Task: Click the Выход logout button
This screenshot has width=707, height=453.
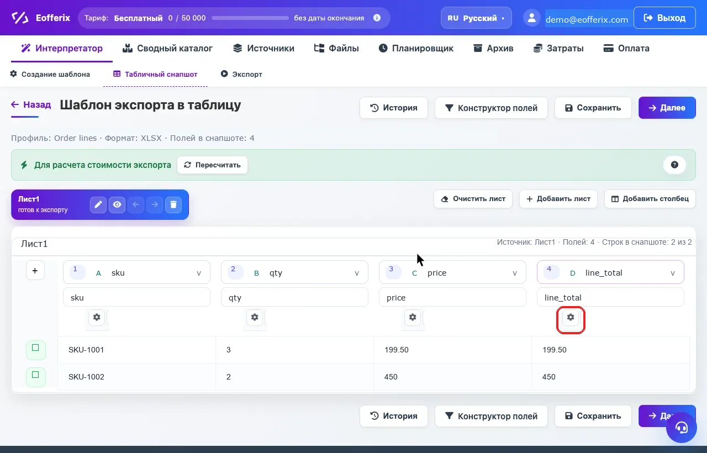Action: (x=664, y=18)
